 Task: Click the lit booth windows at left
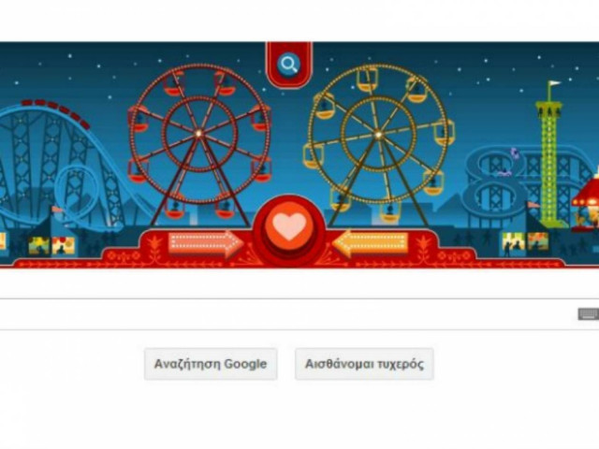(51, 245)
